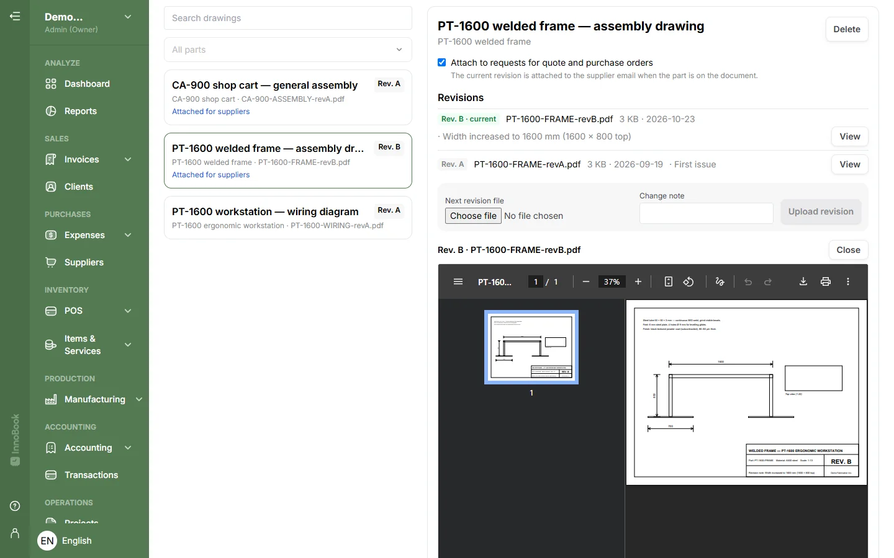Delete the PT-1600 welded frame drawing
This screenshot has width=894, height=558.
847,29
